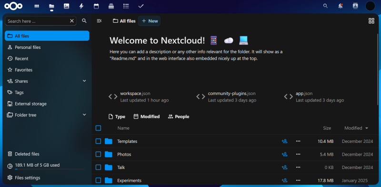This screenshot has height=187, width=381.
Task: Select All files in the sidebar
Action: coord(47,36)
